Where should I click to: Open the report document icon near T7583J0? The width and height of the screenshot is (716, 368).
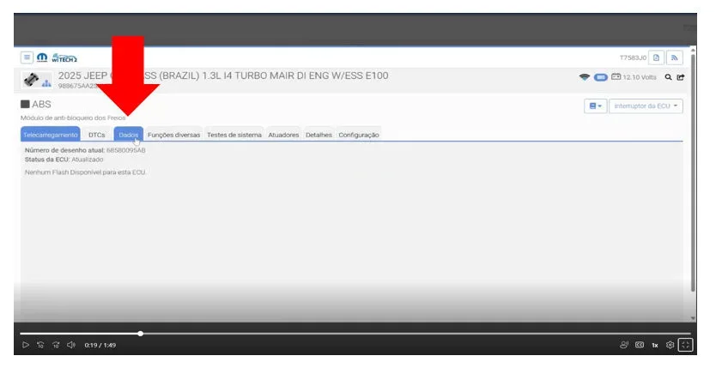pyautogui.click(x=656, y=57)
